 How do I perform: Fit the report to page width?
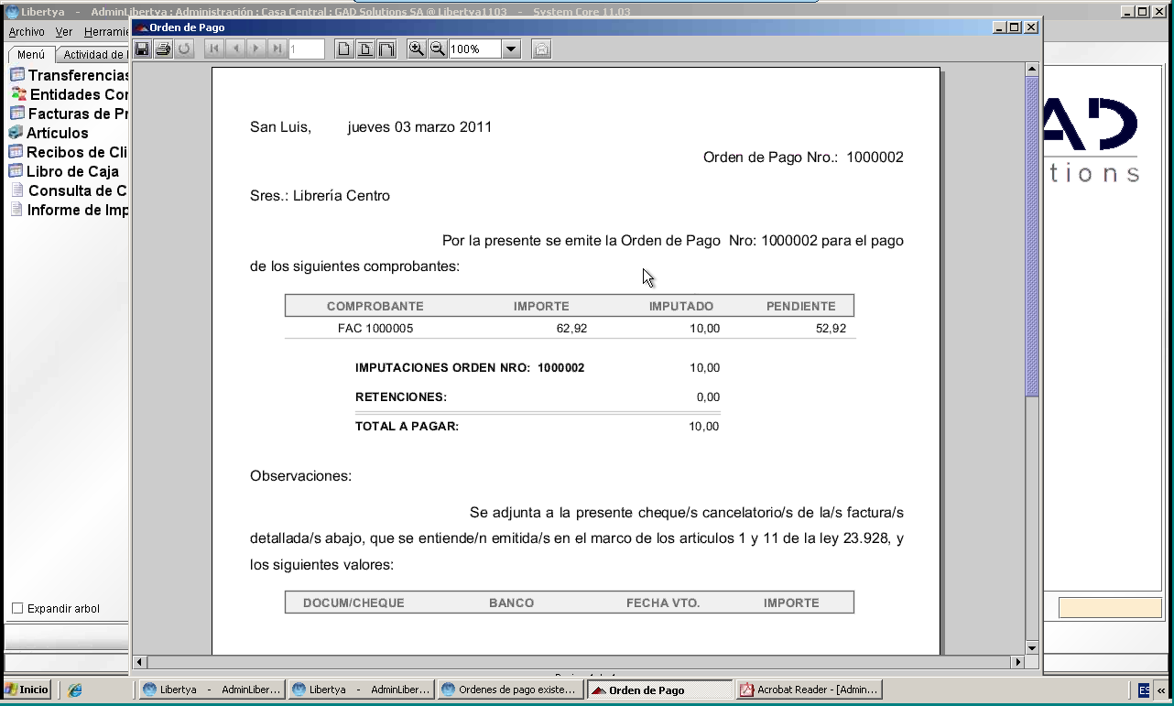pos(386,49)
